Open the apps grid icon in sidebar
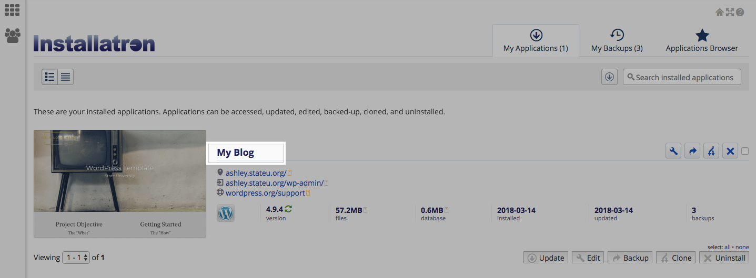The image size is (756, 278). click(12, 9)
